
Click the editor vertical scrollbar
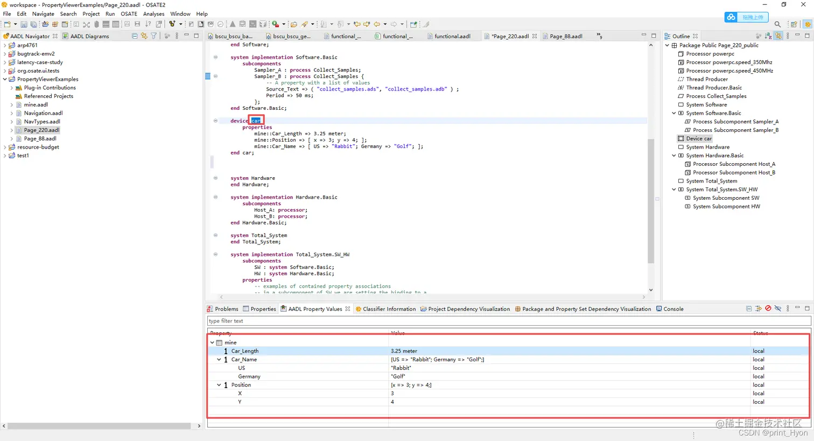651,200
